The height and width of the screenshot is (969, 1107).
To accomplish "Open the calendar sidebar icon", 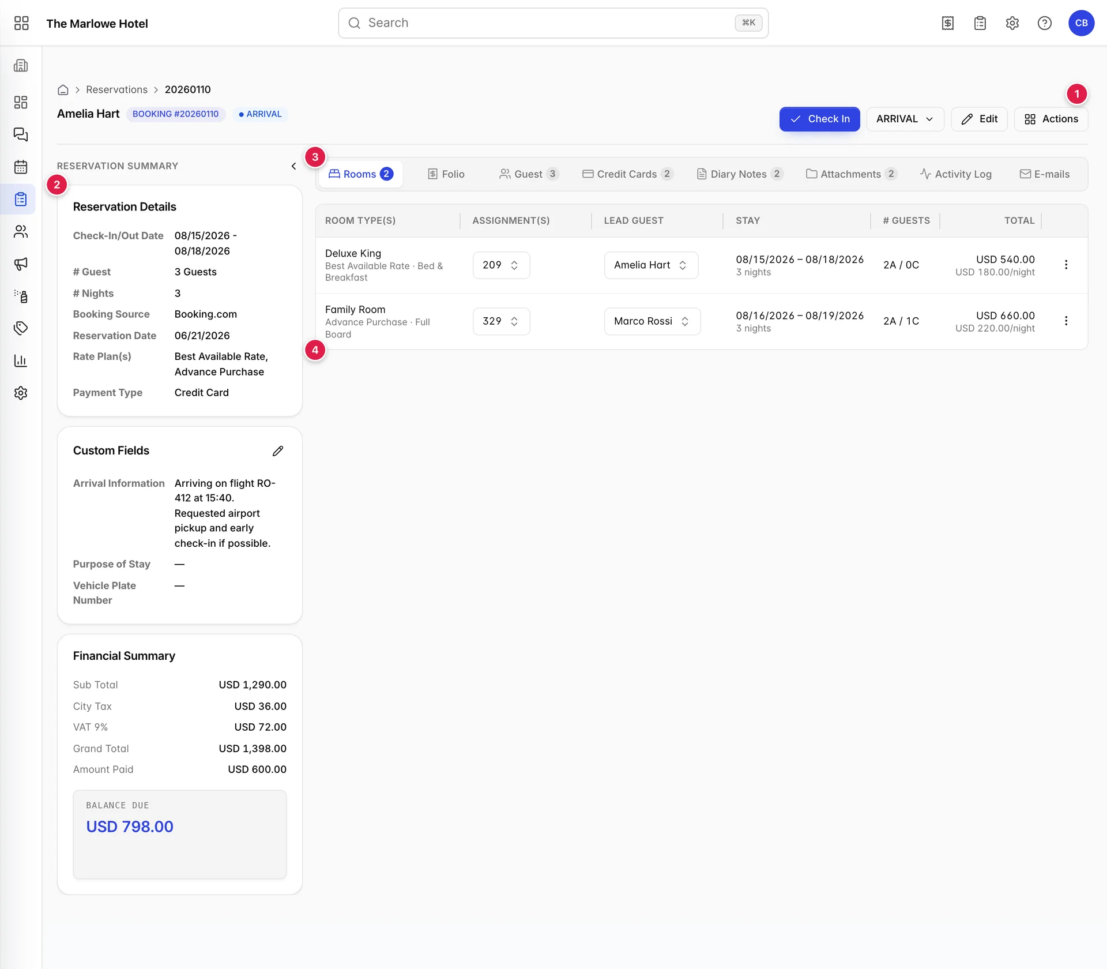I will coord(21,167).
